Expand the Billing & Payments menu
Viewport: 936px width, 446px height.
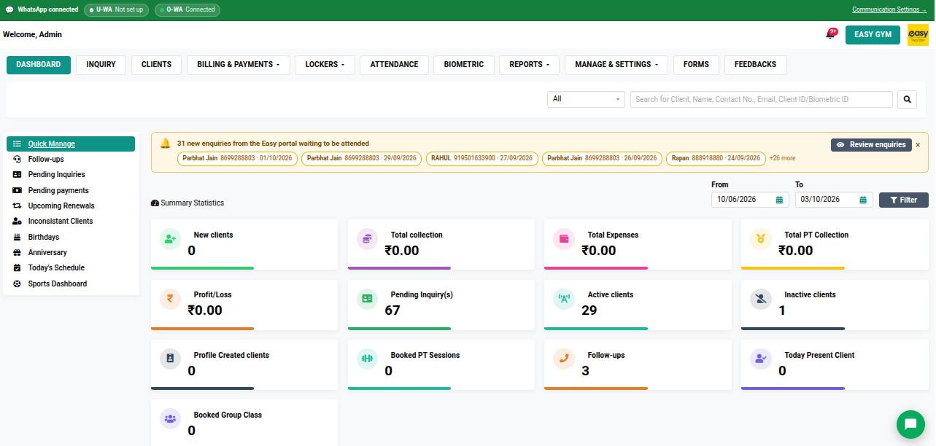pyautogui.click(x=239, y=65)
